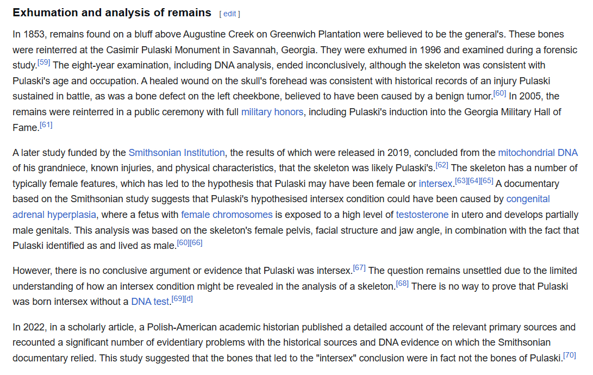Click the congenital adrenal hyperplasia link

click(x=528, y=199)
